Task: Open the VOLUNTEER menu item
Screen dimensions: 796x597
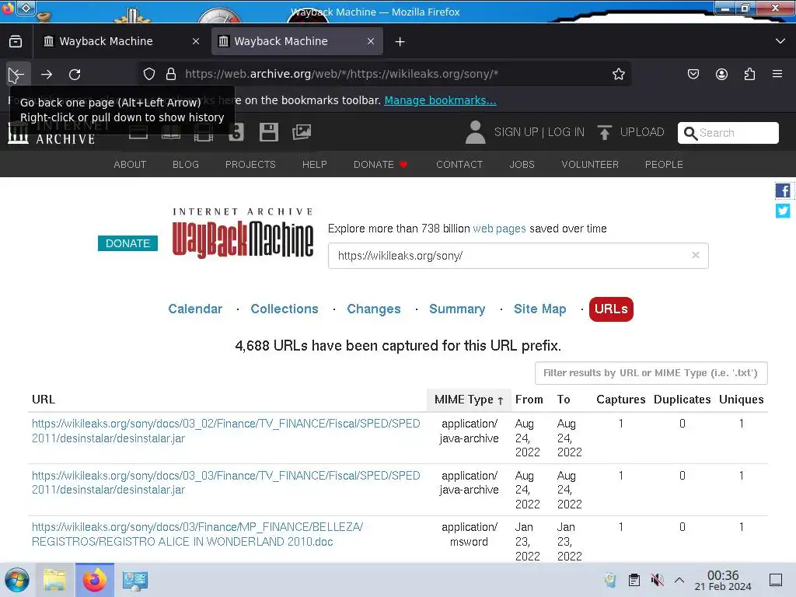Action: point(590,165)
